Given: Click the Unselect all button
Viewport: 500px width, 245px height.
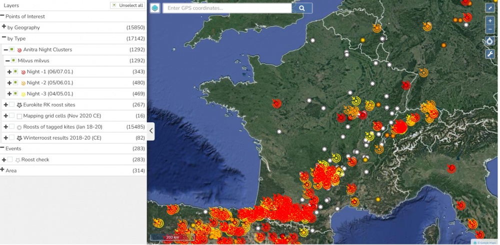Looking at the screenshot, I should click(127, 5).
